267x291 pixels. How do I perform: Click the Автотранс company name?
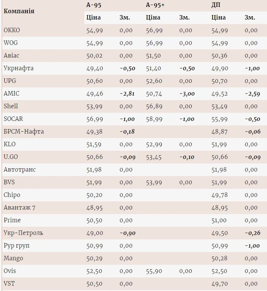coord(19,170)
